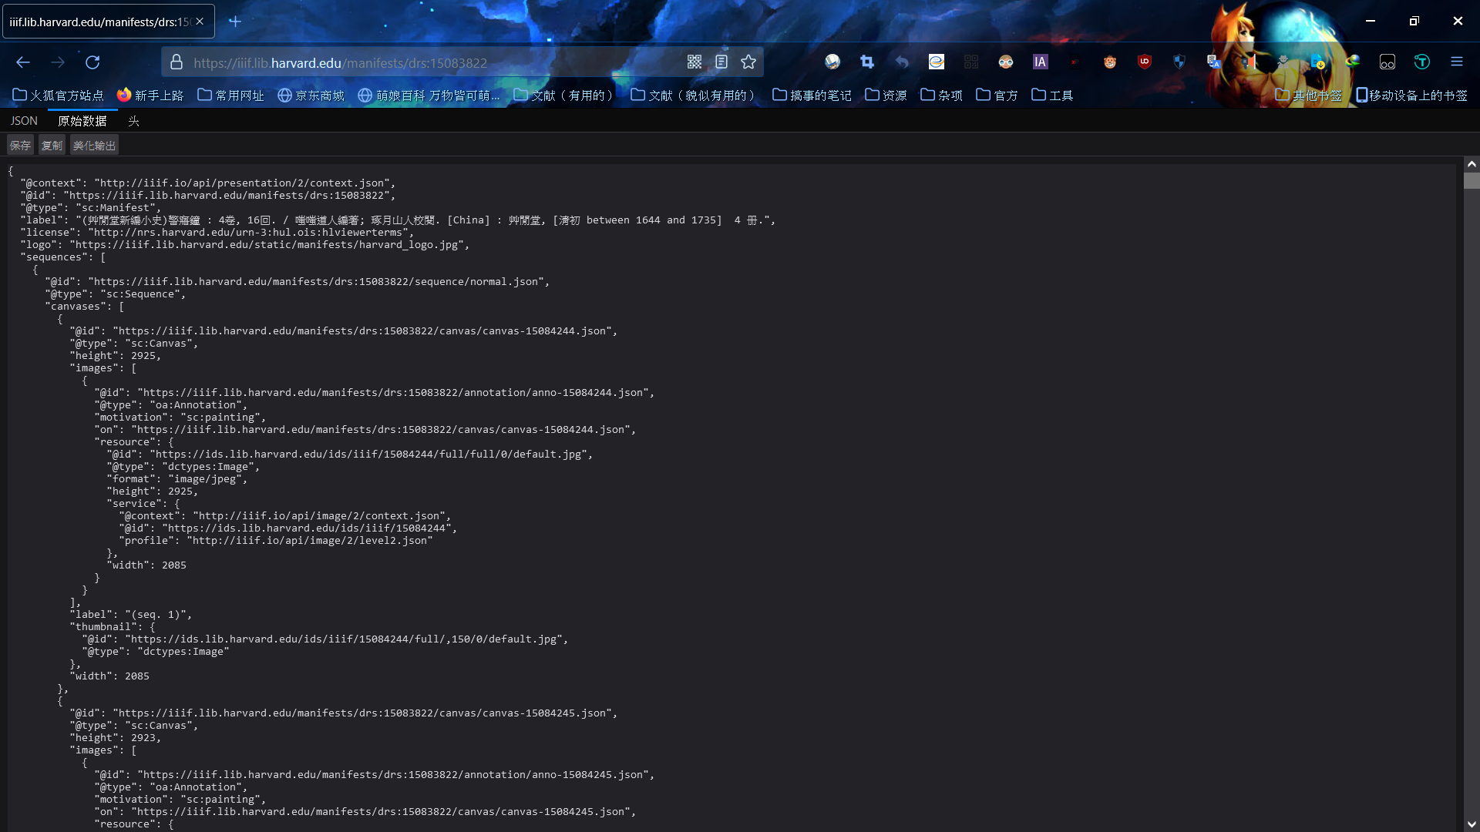This screenshot has width=1480, height=832.
Task: Bookmark this page with the star icon
Action: [x=748, y=62]
